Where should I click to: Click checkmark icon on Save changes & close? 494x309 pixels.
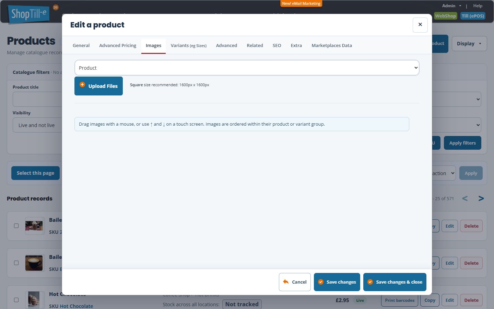[370, 282]
